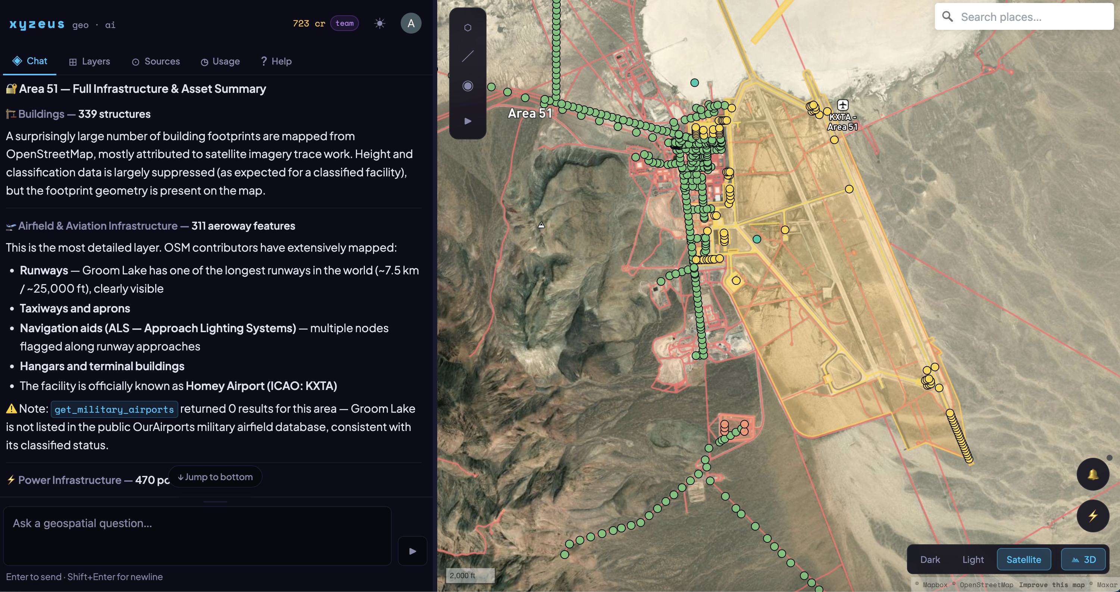Select the polygon draw tool
The width and height of the screenshot is (1120, 592).
click(467, 28)
